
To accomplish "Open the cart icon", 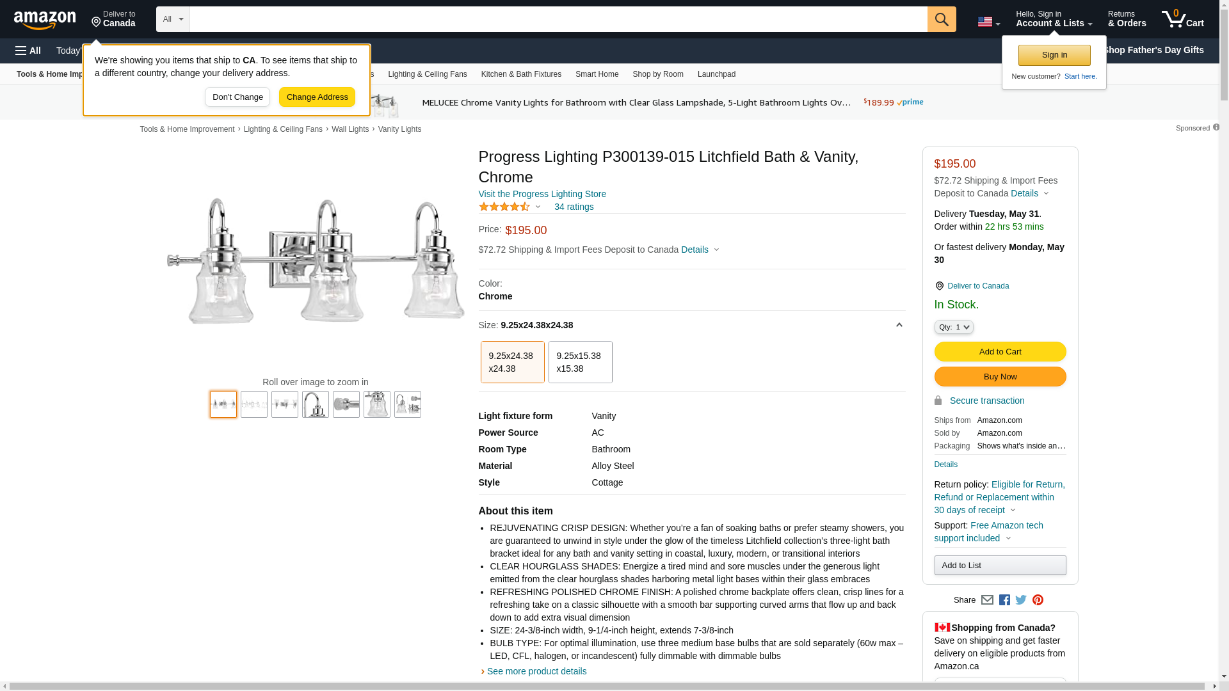I will pos(1182,19).
